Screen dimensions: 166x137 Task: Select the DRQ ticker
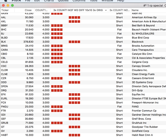click(4, 90)
